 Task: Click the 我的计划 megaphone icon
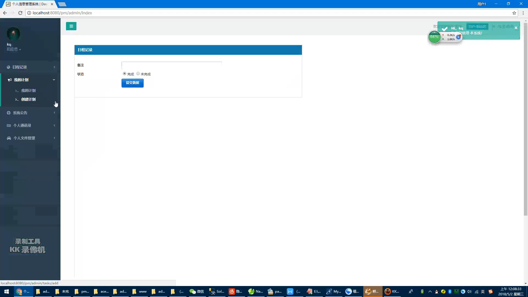pyautogui.click(x=10, y=80)
